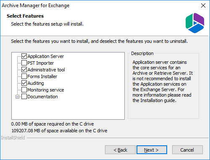Screen dimensions: 210x160
Task: Enable the PST Importer checkbox
Action: coord(24,63)
